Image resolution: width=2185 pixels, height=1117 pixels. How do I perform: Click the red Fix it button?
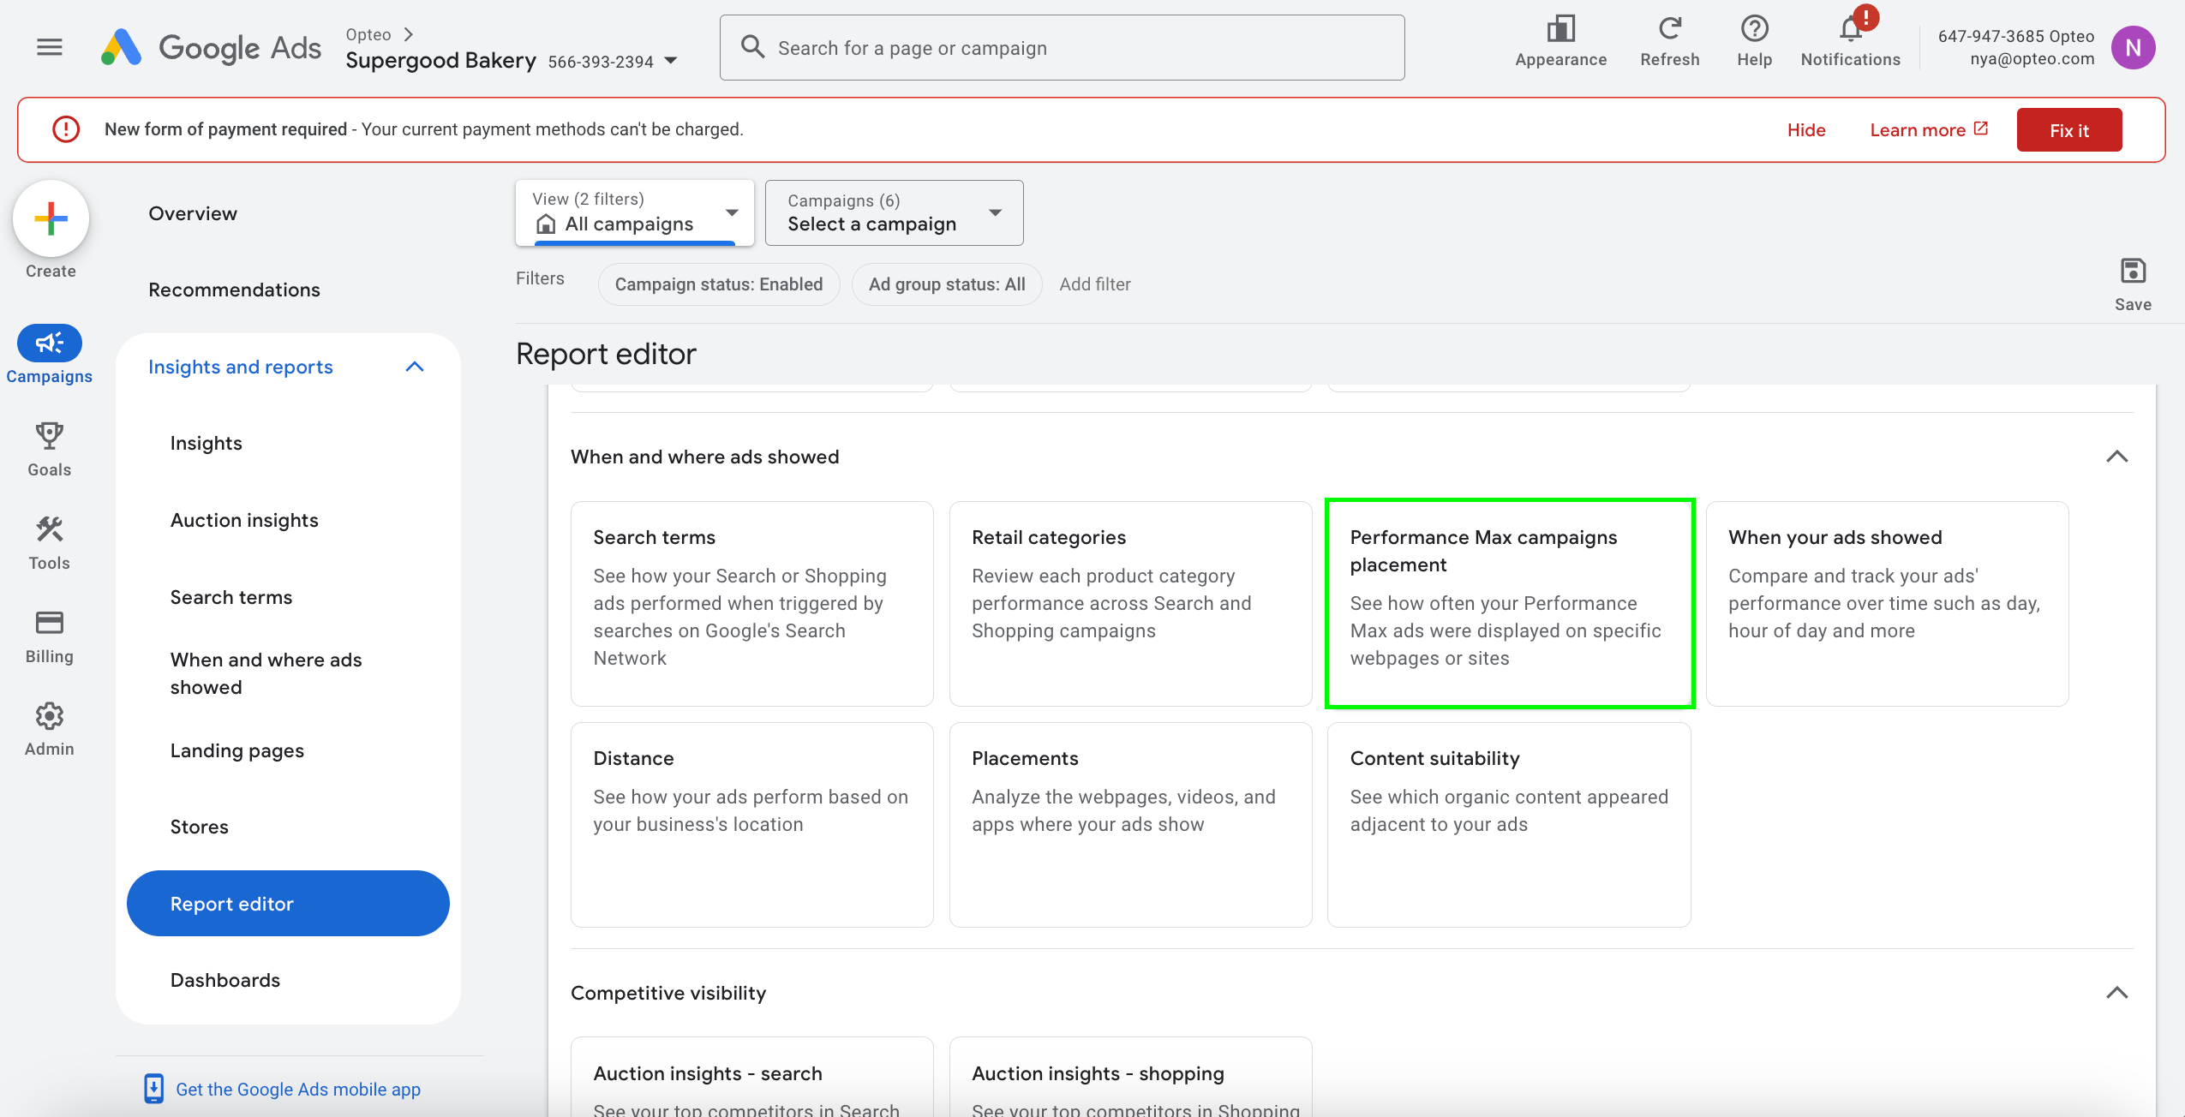coord(2068,130)
